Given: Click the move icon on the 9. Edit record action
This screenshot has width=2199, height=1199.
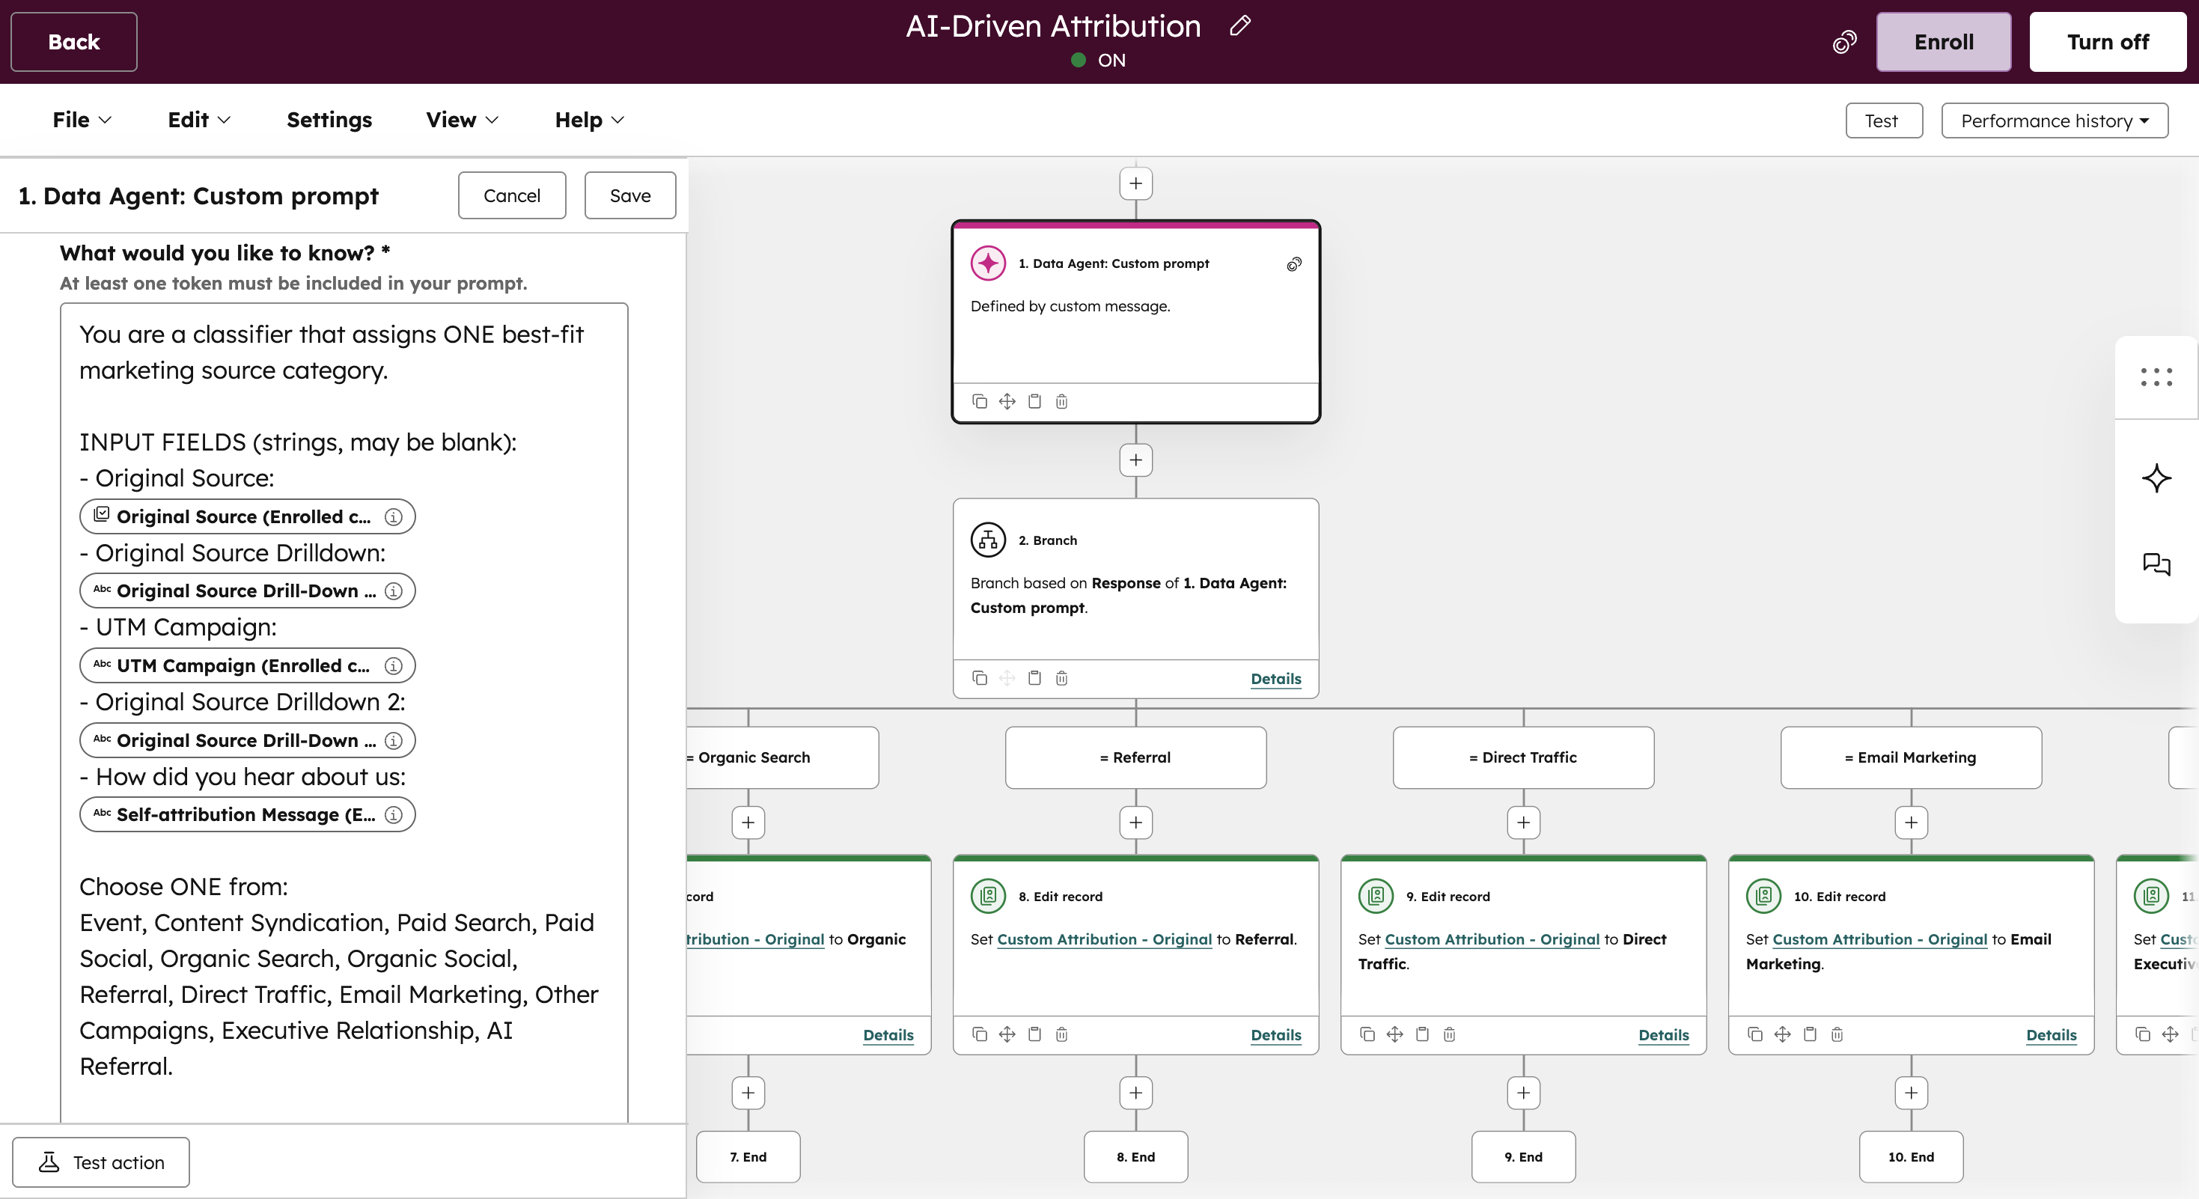Looking at the screenshot, I should click(1394, 1034).
